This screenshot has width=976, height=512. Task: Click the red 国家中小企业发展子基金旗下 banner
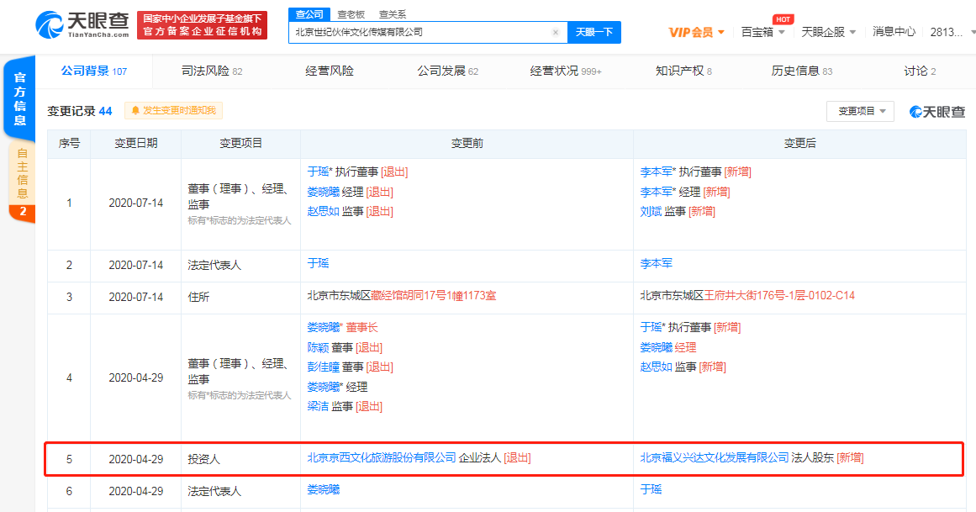[x=203, y=25]
